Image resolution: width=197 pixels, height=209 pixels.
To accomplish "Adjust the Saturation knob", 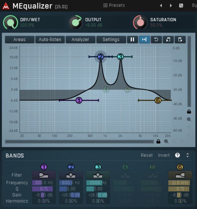I will pos(140,22).
